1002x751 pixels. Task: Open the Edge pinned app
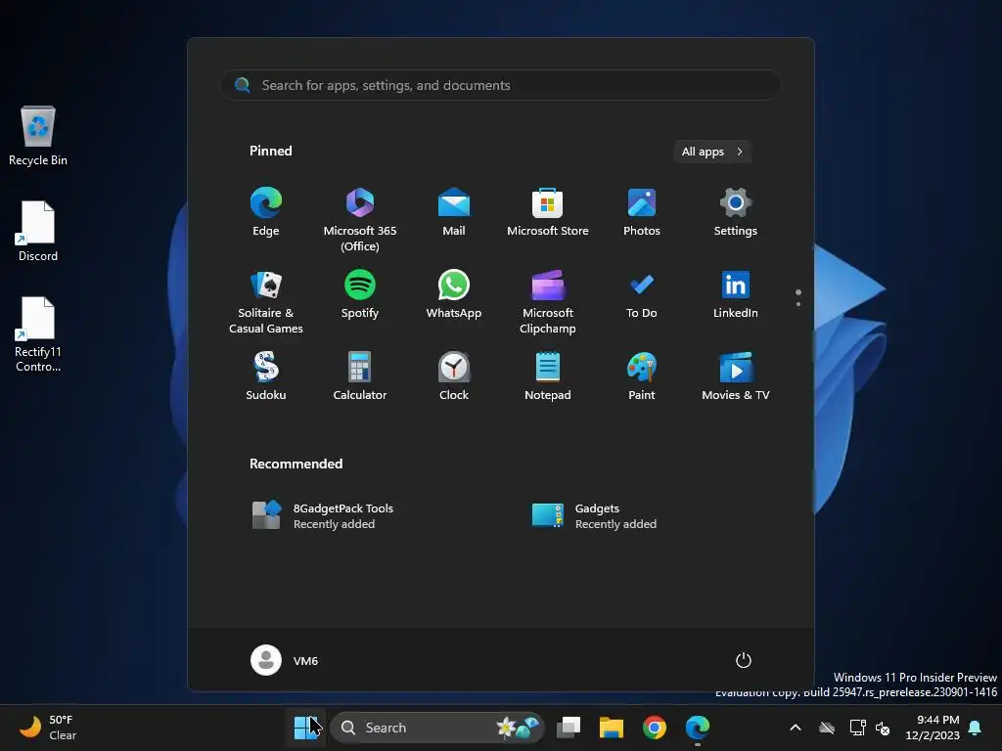click(266, 212)
